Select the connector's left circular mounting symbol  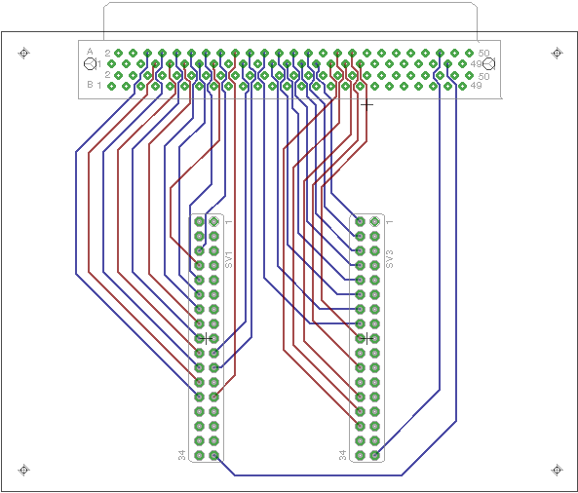point(90,64)
